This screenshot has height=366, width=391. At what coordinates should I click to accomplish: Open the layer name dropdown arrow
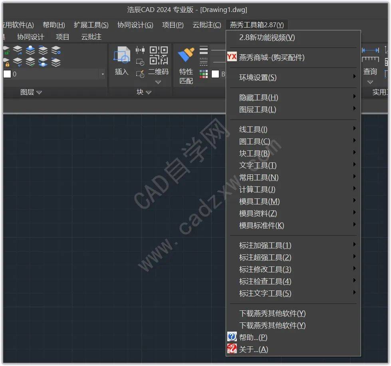(x=103, y=74)
